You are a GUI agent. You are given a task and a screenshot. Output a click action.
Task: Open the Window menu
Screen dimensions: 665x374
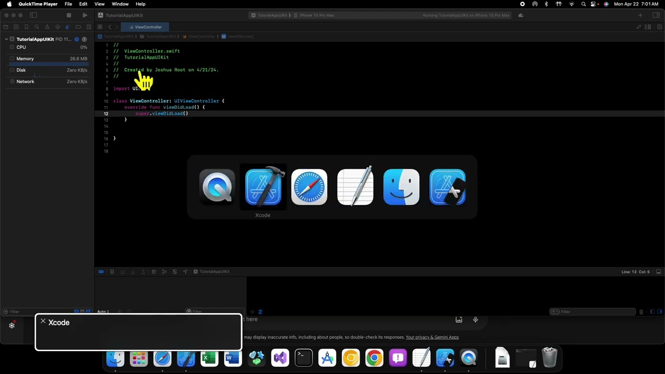(120, 4)
